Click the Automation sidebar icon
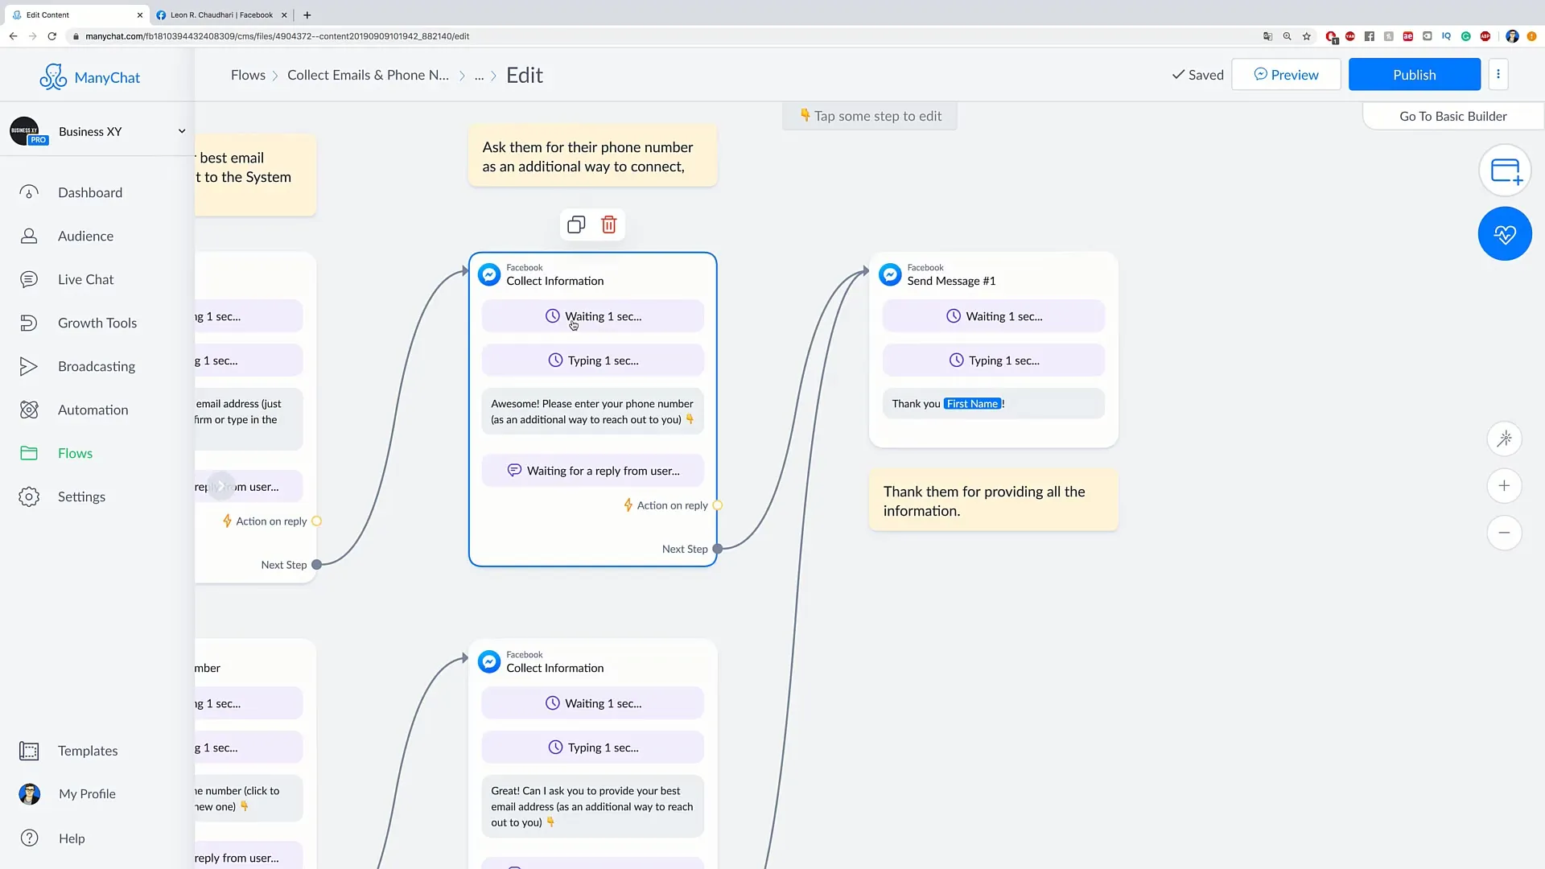1545x869 pixels. 27,410
